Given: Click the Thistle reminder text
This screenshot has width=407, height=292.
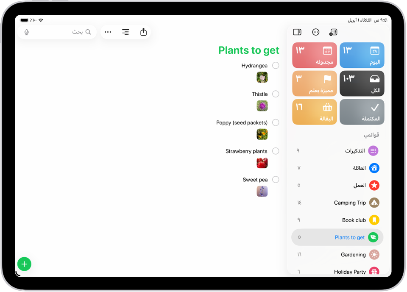Looking at the screenshot, I should [x=259, y=94].
